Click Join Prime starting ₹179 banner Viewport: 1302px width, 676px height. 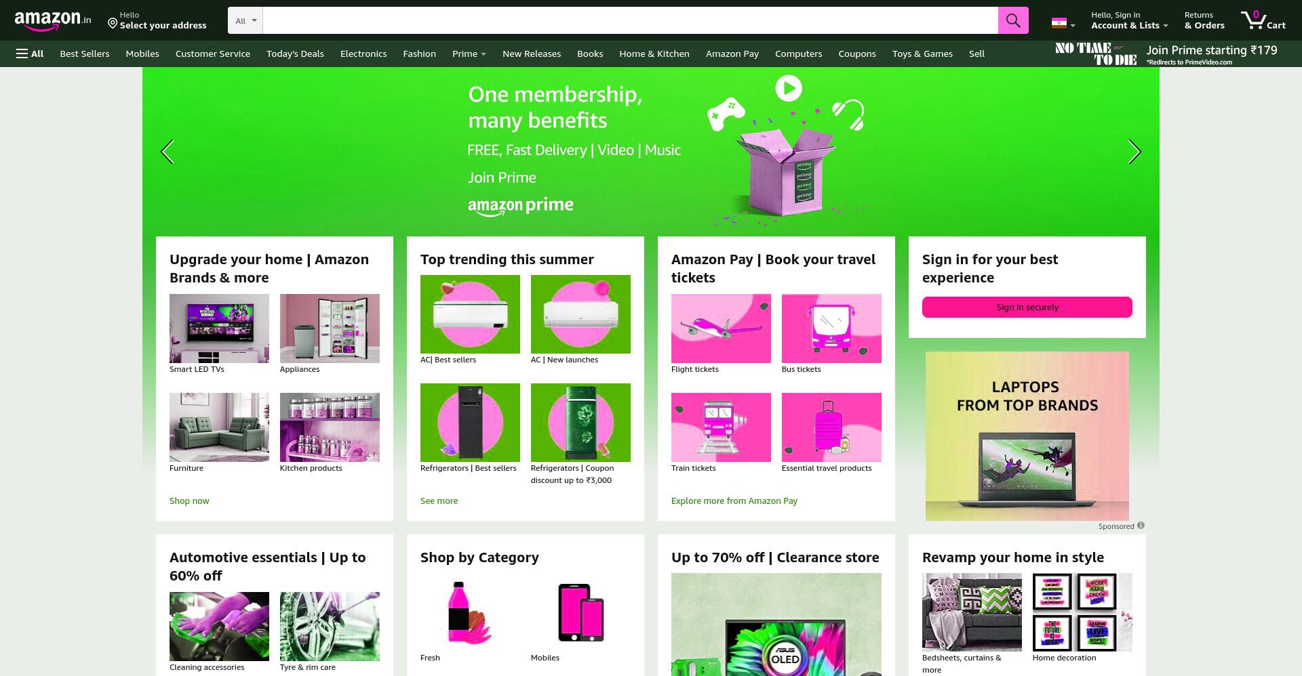(x=1212, y=54)
